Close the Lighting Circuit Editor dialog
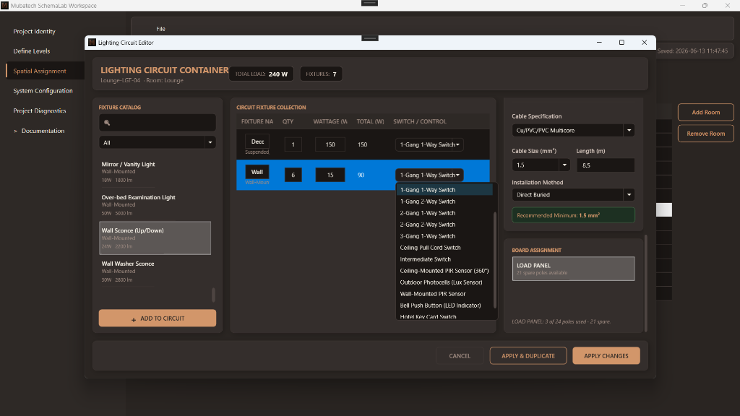The image size is (740, 416). pyautogui.click(x=644, y=43)
